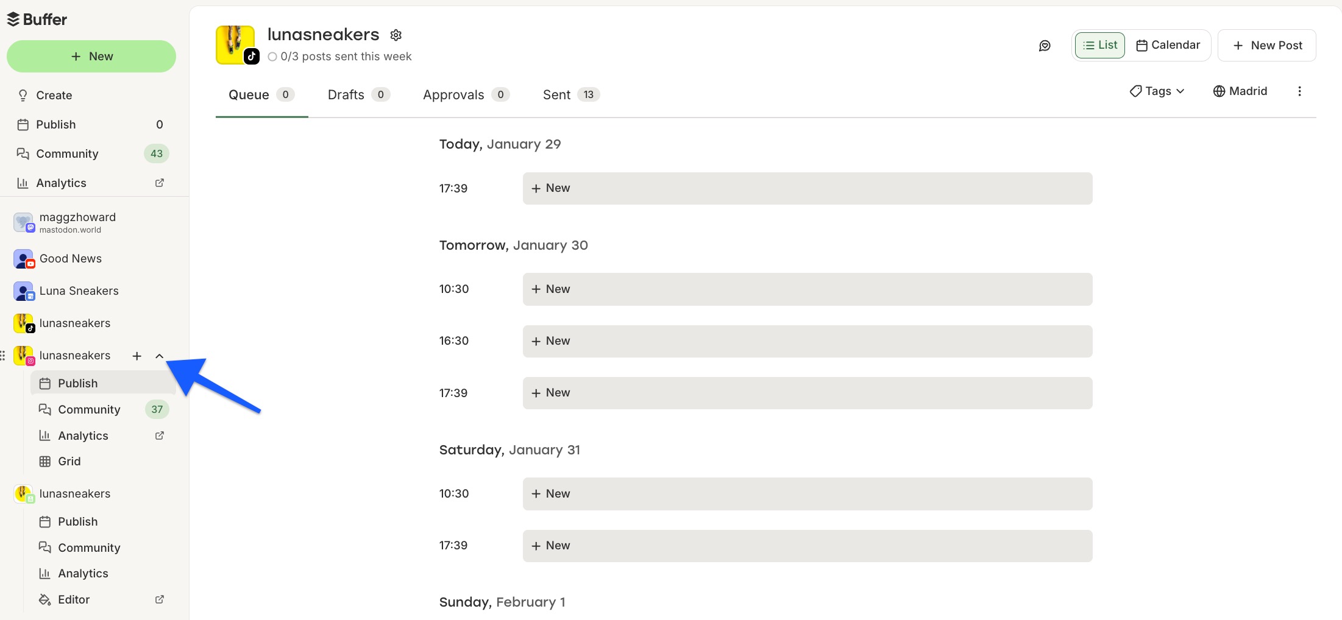This screenshot has height=620, width=1342.
Task: Click the New Post button
Action: coord(1266,45)
